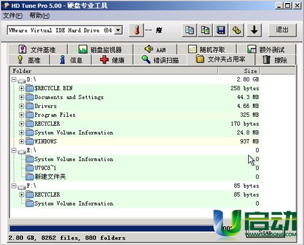304x245 pixels.
Task: Click the copy screenshot to clipboard icon
Action: pos(205,30)
